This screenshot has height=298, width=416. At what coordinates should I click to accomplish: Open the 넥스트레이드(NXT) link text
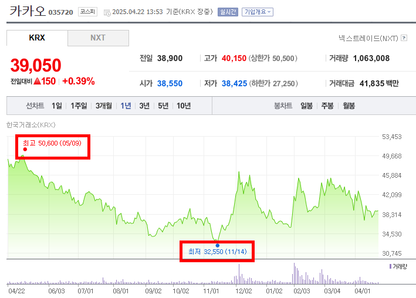coord(368,38)
